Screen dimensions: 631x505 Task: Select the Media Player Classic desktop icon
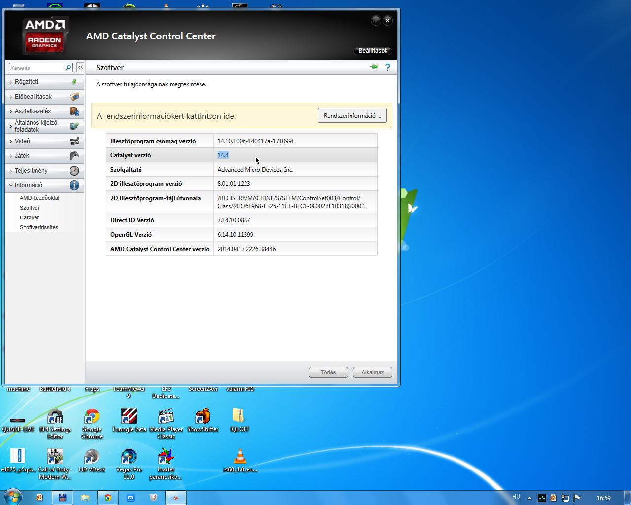(x=166, y=424)
